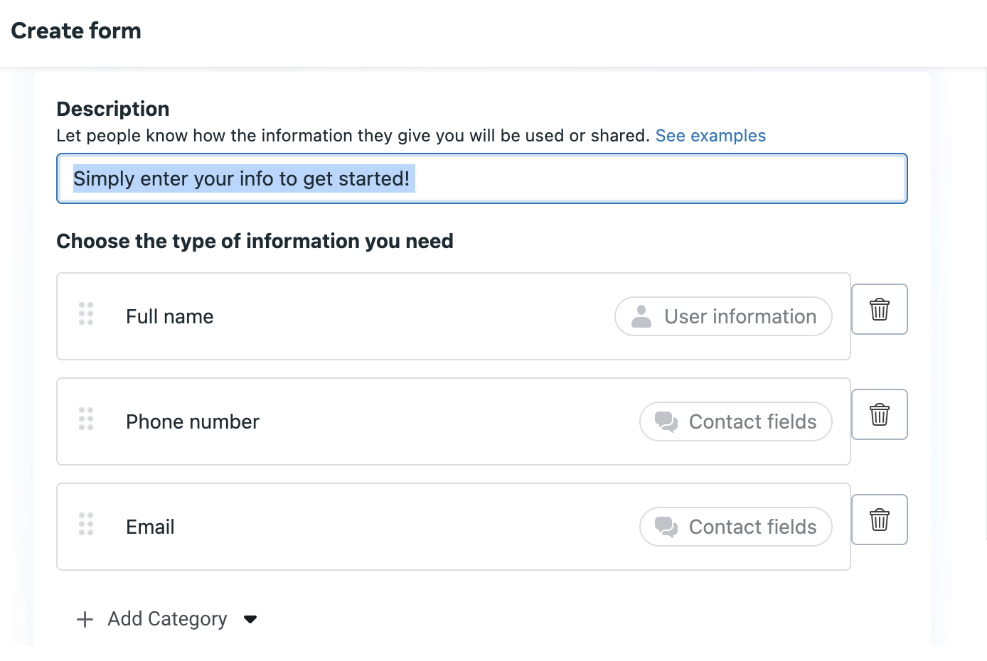
Task: Click the chat icon in Phone number's tag
Action: pyautogui.click(x=666, y=421)
